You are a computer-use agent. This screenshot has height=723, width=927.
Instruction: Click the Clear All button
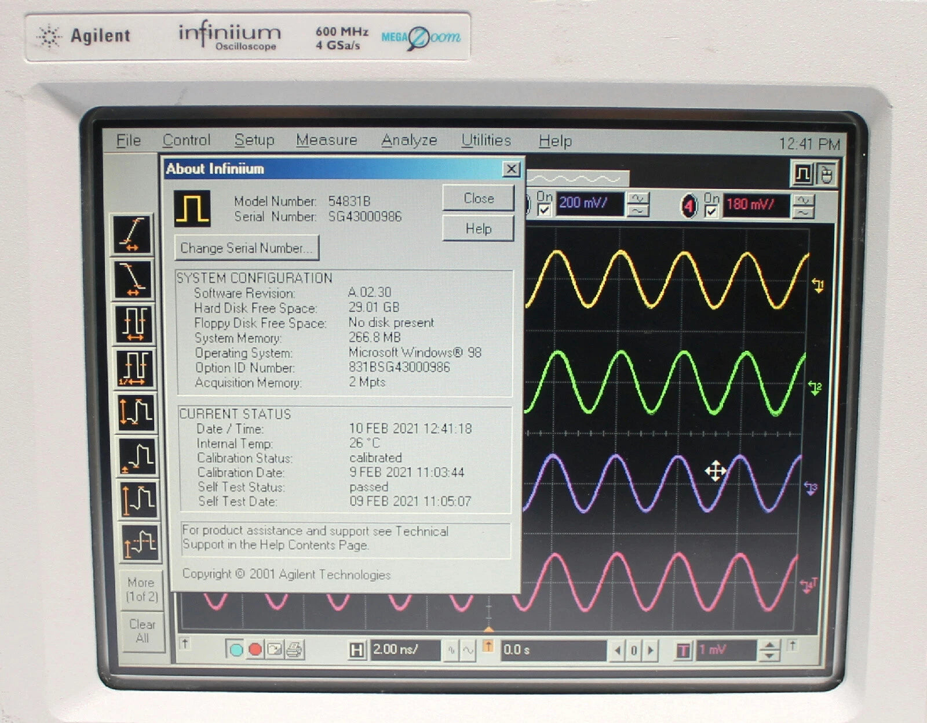[142, 631]
